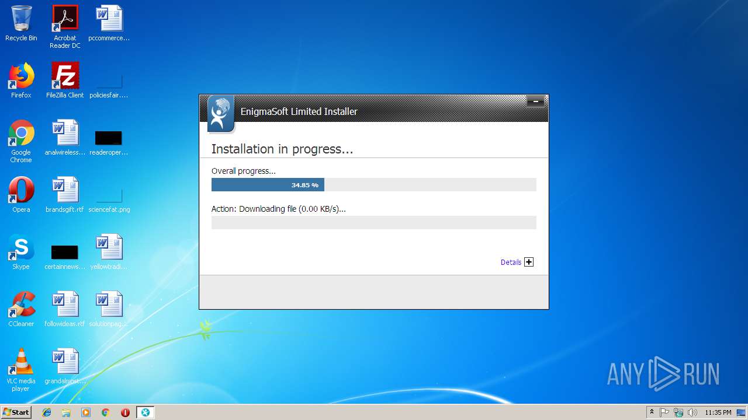Viewport: 748px width, 420px height.
Task: Open the Start menu
Action: [16, 412]
